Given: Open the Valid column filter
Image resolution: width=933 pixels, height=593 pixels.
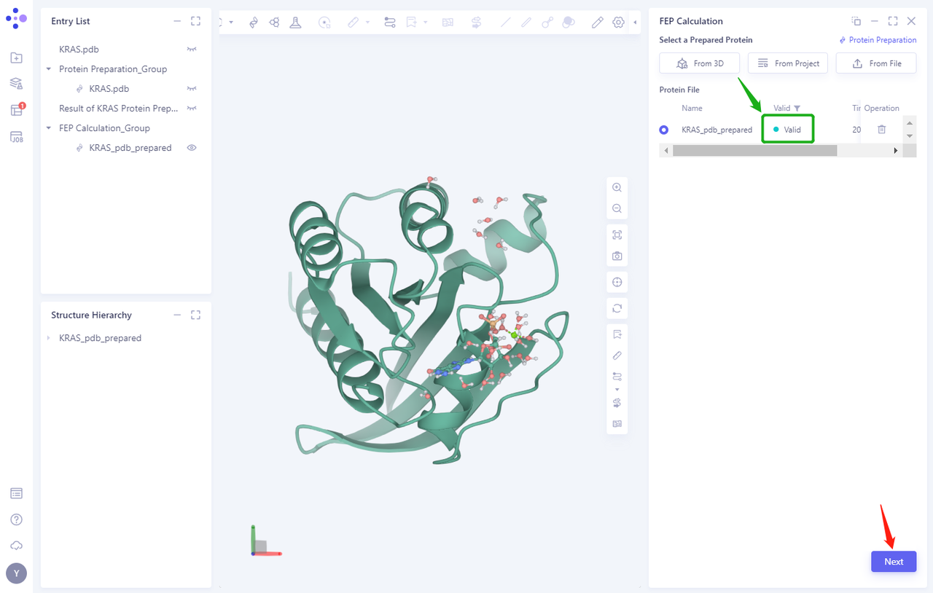Looking at the screenshot, I should click(x=797, y=109).
